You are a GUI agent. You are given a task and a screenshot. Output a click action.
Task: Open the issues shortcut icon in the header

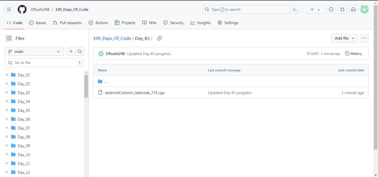coord(331,9)
